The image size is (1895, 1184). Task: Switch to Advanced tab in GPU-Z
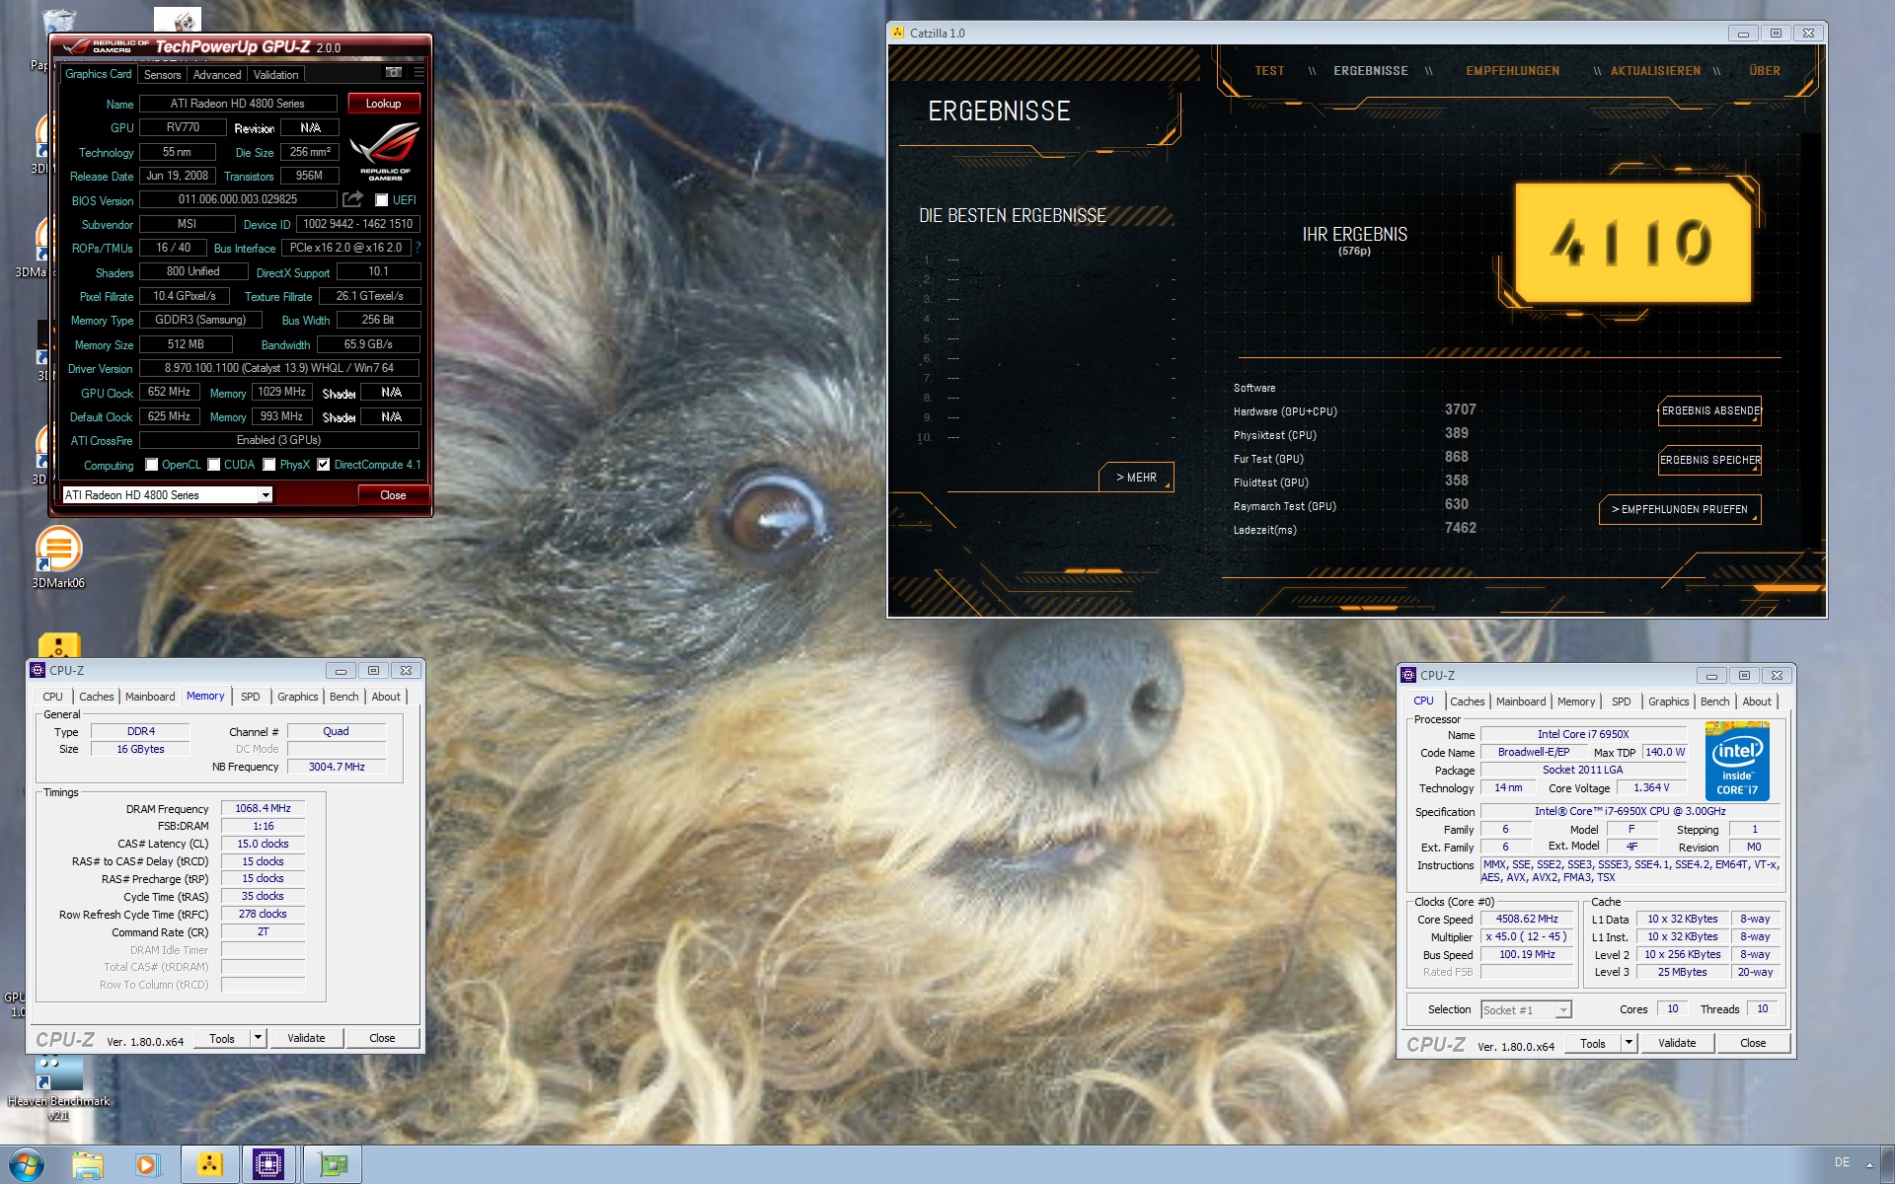pyautogui.click(x=217, y=75)
